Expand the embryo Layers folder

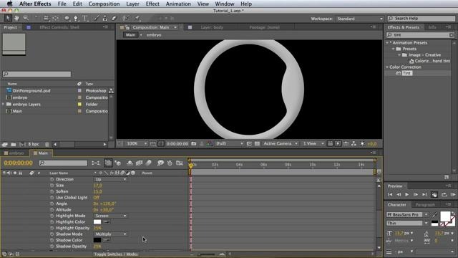click(x=3, y=104)
